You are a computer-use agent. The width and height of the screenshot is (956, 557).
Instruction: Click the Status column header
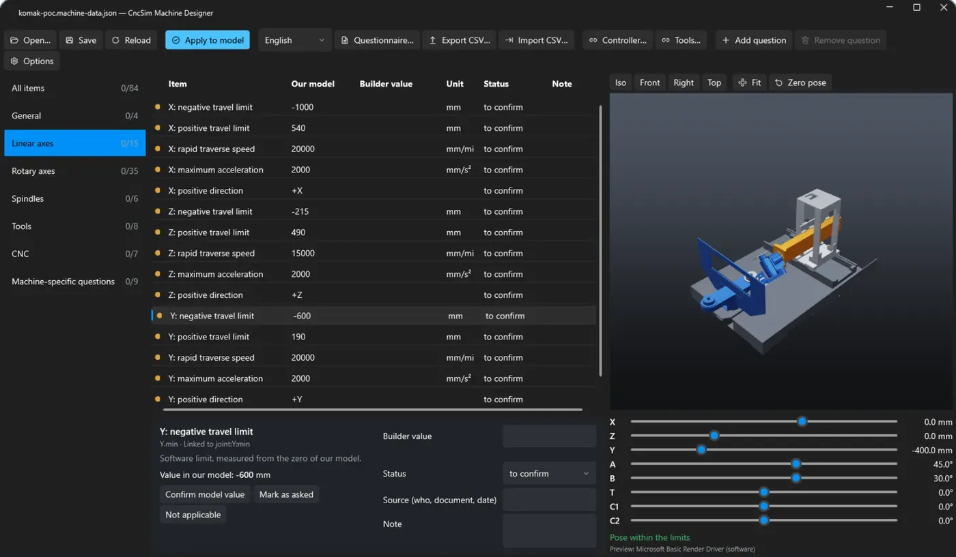coord(496,84)
